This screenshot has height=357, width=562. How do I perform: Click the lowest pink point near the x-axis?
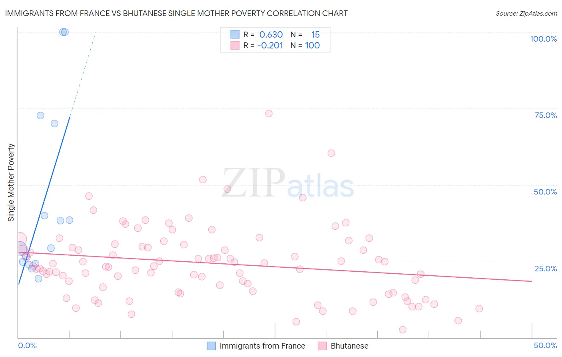click(x=403, y=329)
